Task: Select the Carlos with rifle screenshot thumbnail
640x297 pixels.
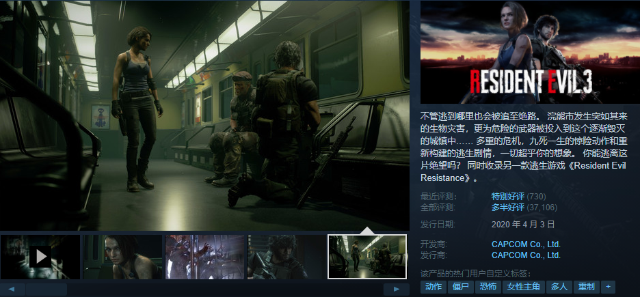Action: 287,257
